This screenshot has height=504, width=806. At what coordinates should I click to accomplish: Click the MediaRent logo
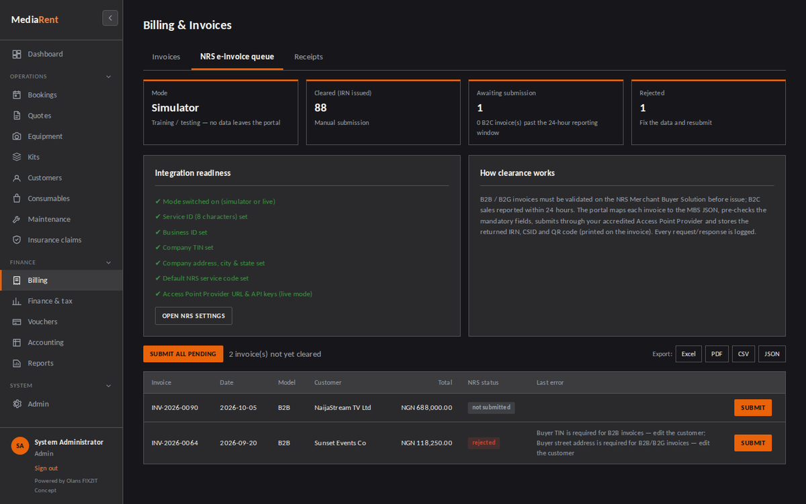35,19
